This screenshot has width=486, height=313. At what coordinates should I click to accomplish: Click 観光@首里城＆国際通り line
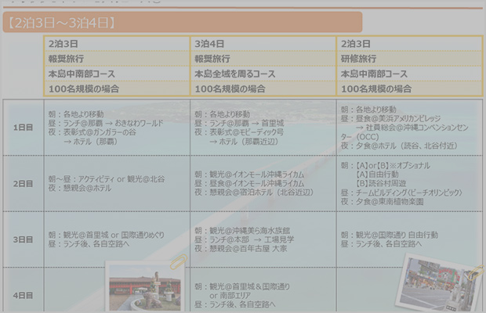242,286
